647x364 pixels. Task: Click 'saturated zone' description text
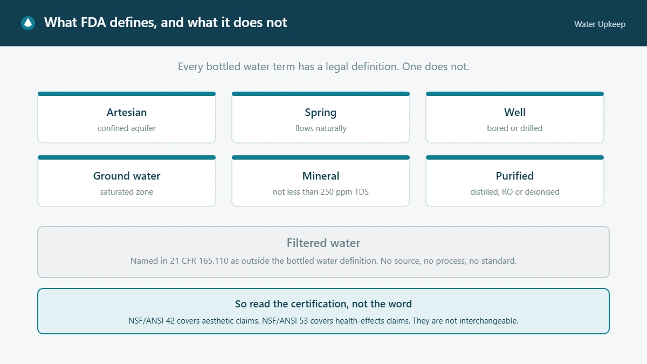pos(127,192)
